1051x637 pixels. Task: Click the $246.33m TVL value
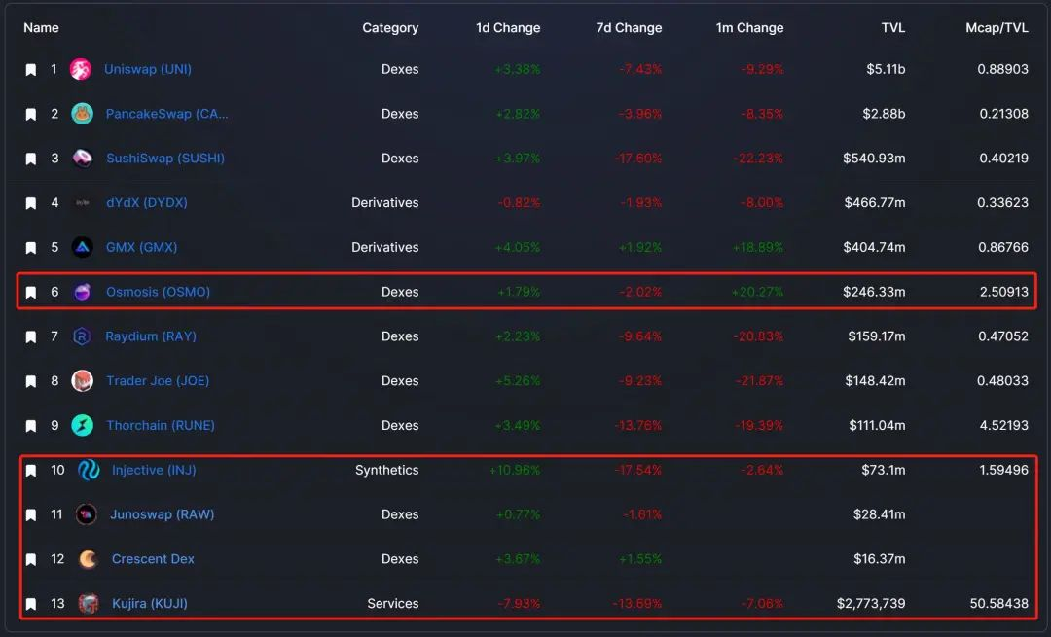874,292
